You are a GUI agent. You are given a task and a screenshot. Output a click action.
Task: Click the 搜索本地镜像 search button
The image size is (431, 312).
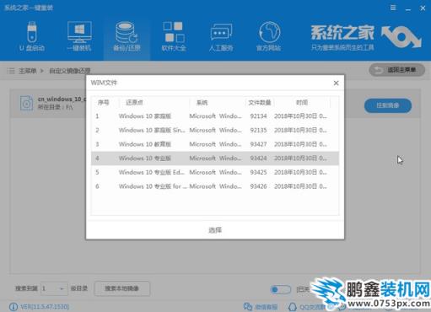coord(121,288)
